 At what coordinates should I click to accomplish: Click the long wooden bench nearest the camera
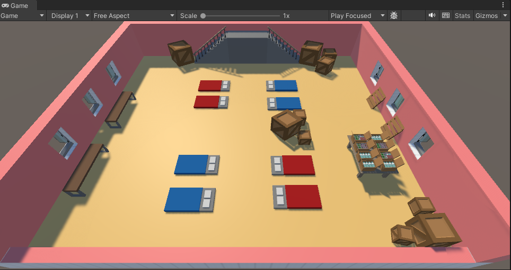[83, 169]
